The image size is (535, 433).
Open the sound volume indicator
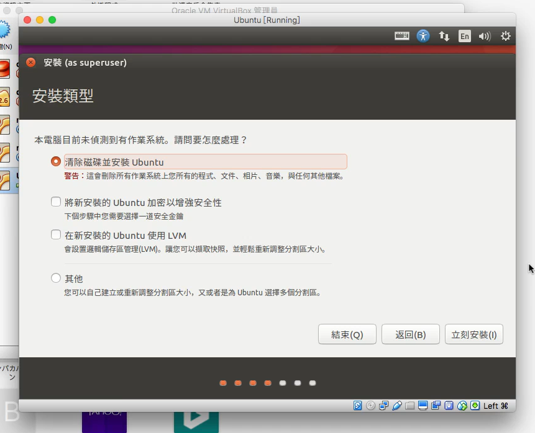[485, 36]
